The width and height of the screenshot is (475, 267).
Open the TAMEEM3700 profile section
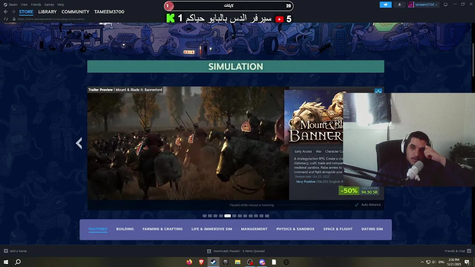coord(109,12)
